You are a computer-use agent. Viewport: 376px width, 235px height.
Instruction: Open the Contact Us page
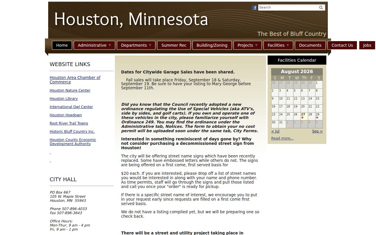coord(342,45)
